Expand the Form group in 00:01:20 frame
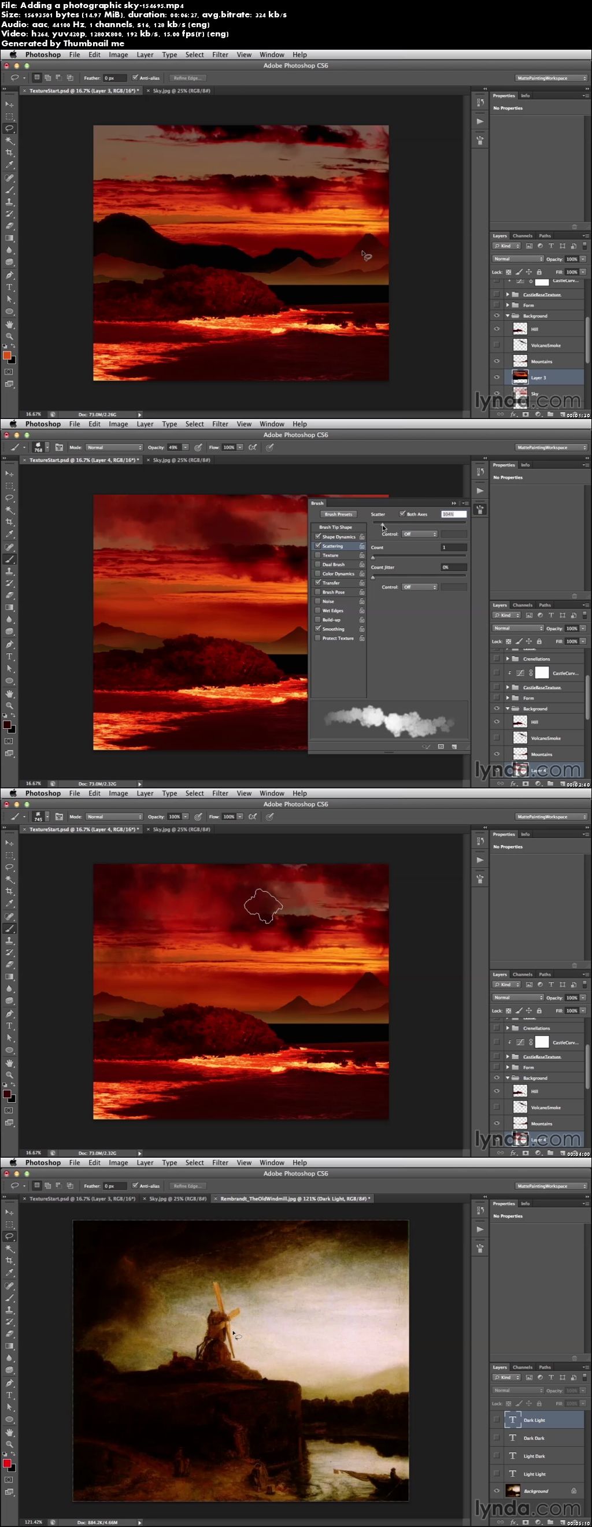The width and height of the screenshot is (592, 1527). (x=508, y=305)
